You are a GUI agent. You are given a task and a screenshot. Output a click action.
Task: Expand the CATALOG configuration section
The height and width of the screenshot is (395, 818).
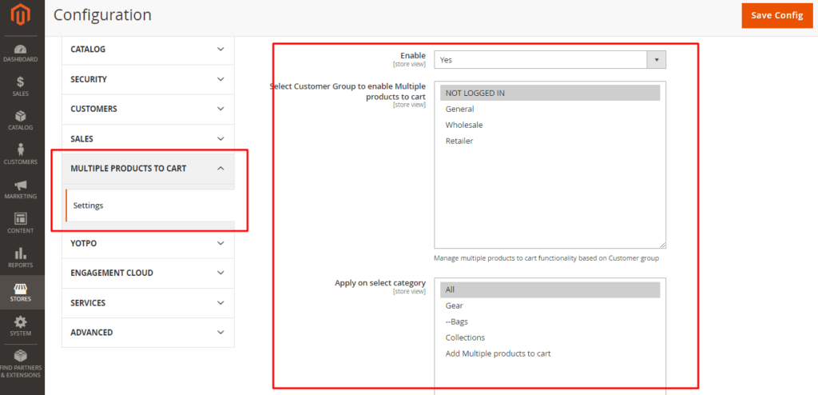click(148, 49)
